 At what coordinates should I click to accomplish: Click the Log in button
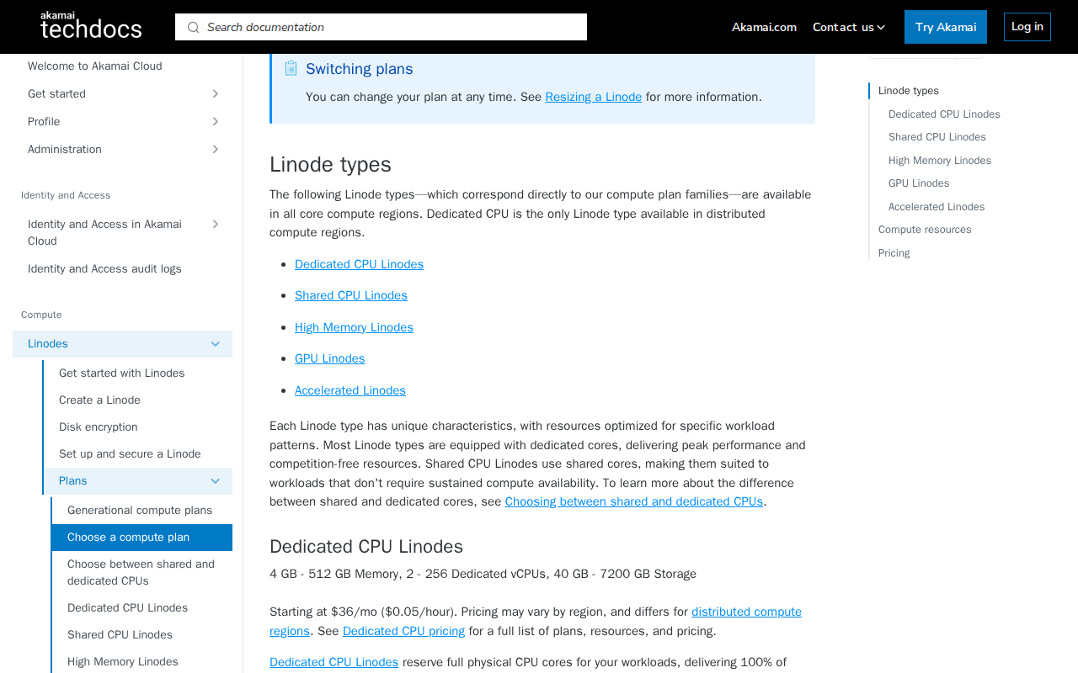tap(1027, 27)
